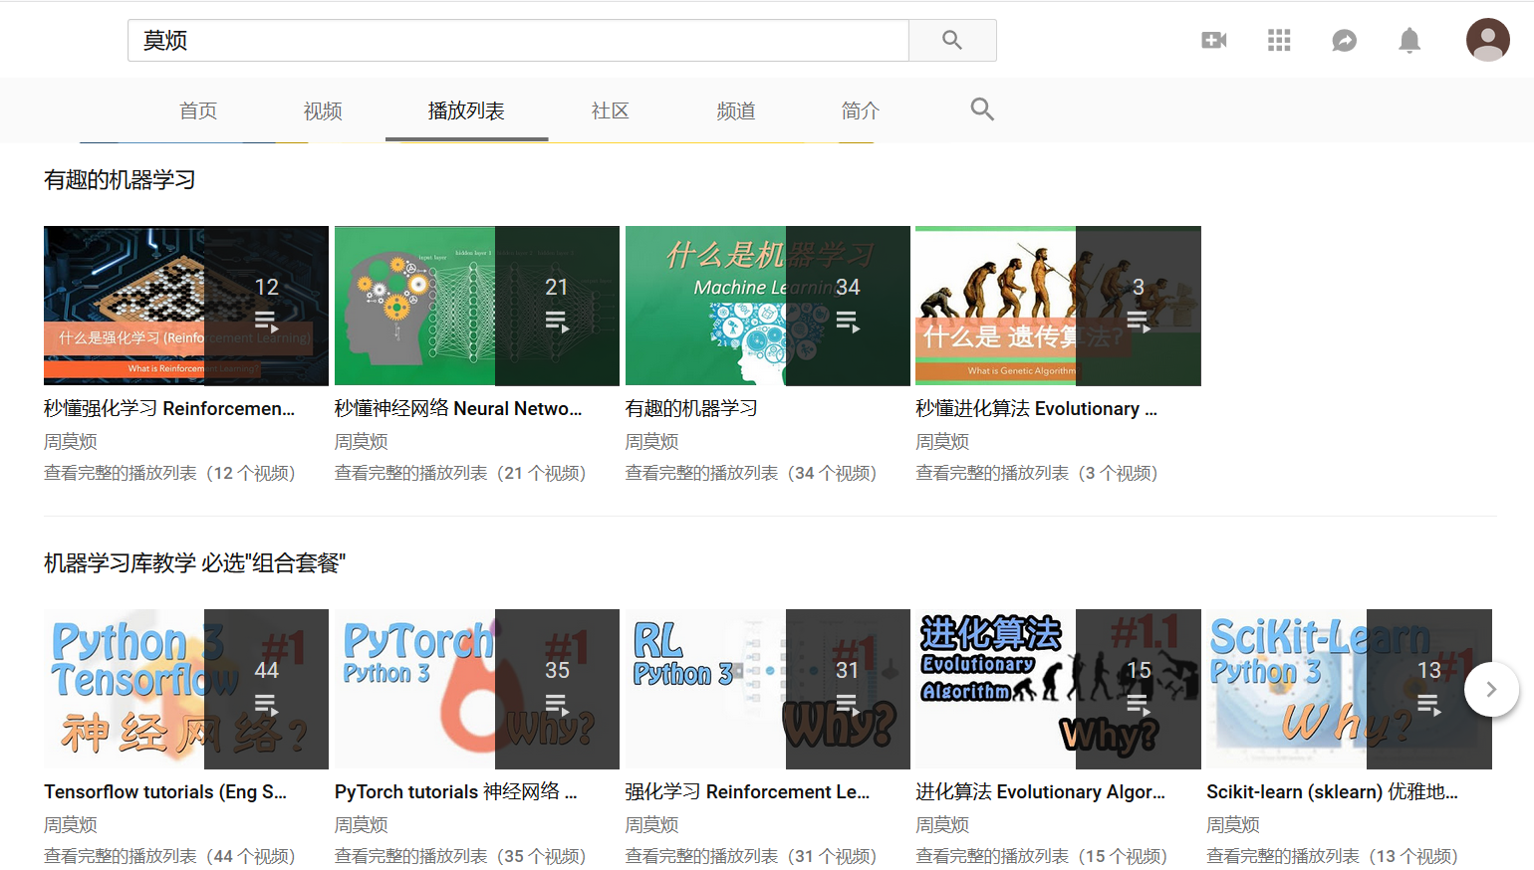View the full playlist of 12 videos
The width and height of the screenshot is (1534, 870).
169,473
